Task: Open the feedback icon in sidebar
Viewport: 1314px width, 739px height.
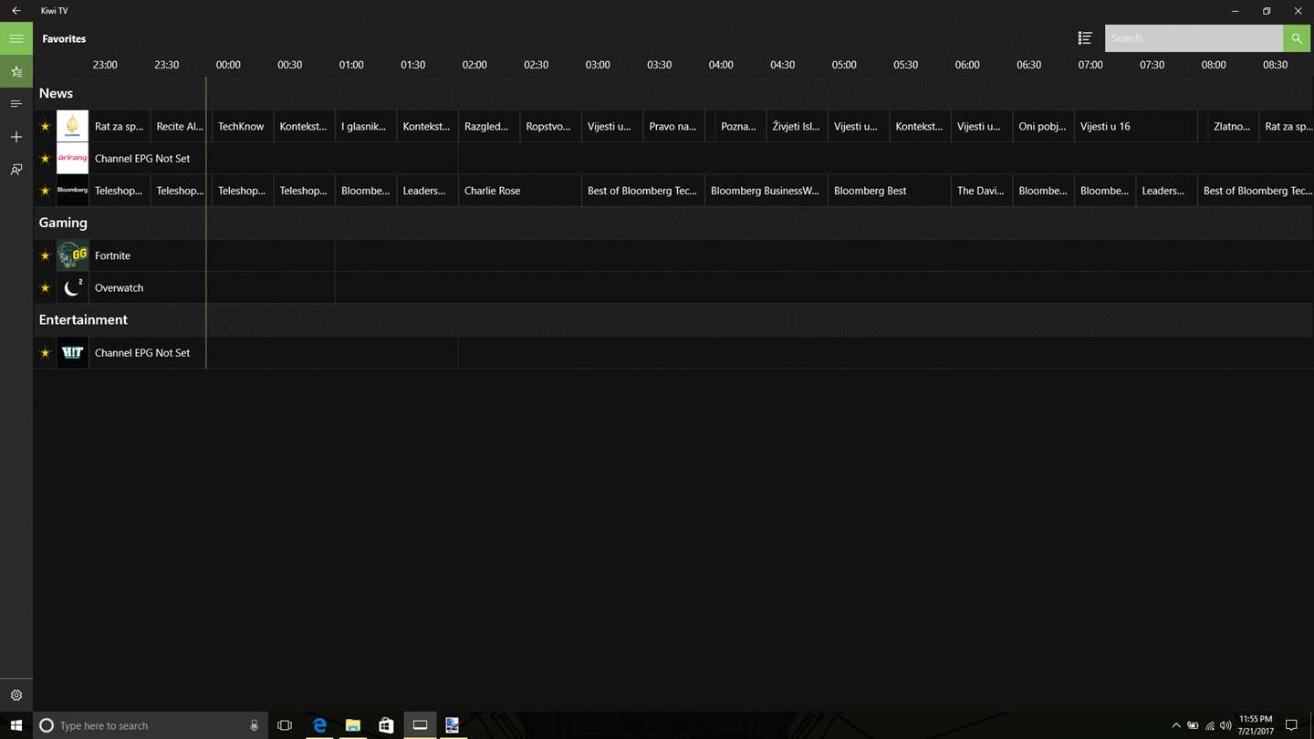Action: click(x=16, y=170)
